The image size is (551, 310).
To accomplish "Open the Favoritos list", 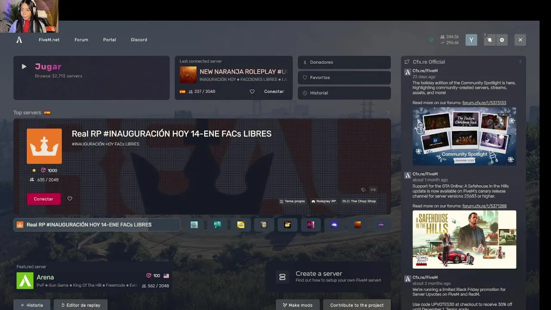I will point(344,77).
